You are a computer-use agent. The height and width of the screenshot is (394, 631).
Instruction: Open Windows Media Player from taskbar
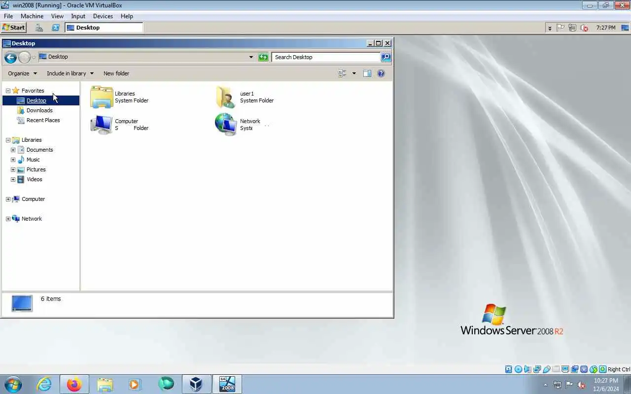(x=135, y=384)
